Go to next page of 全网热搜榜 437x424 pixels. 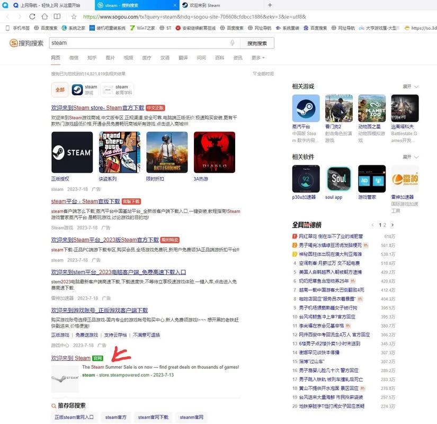tap(393, 225)
